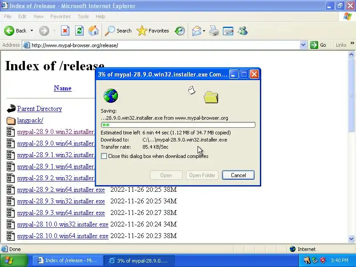Refresh the page with green arrows icon
Image resolution: width=356 pixels, height=267 pixels.
[x=79, y=31]
